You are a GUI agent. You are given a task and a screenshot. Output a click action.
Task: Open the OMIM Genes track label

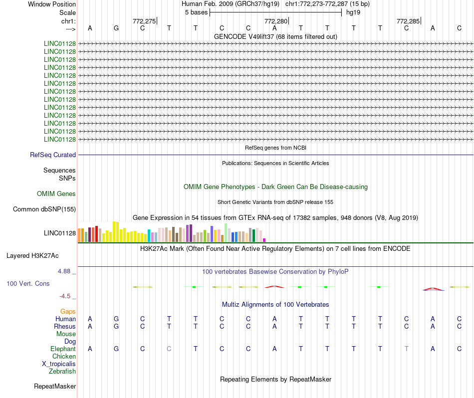click(56, 194)
